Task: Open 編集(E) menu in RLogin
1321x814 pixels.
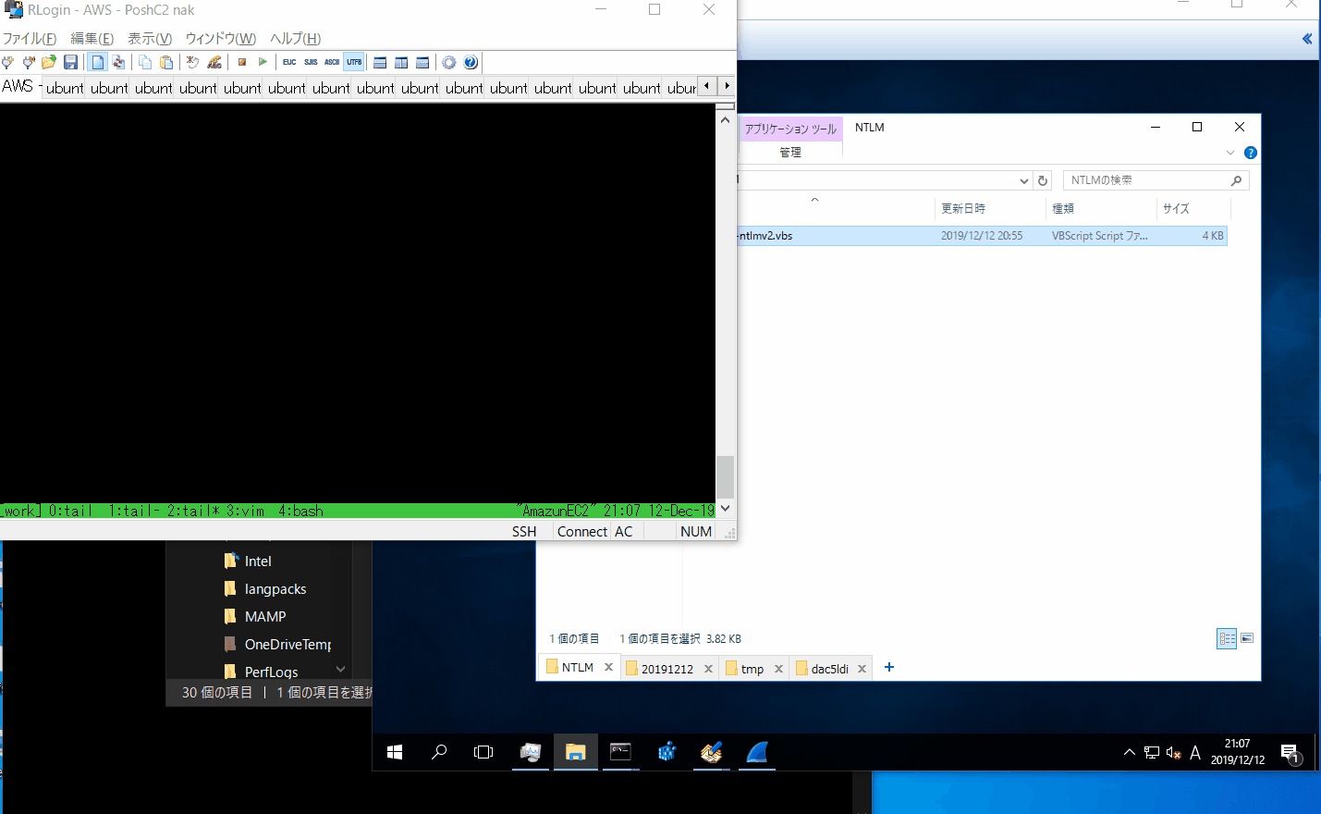Action: [x=92, y=39]
